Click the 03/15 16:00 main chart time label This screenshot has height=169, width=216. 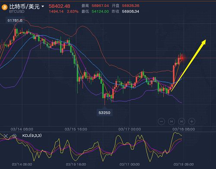(76, 129)
